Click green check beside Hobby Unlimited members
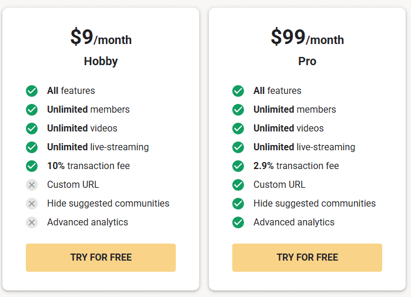This screenshot has height=297, width=411. point(32,110)
